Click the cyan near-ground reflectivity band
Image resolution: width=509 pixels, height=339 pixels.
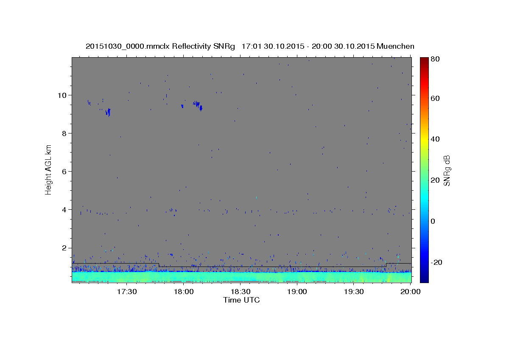(242, 277)
